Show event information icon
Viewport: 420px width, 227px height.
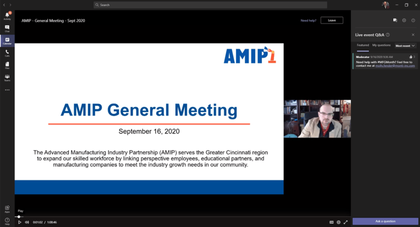tap(413, 20)
